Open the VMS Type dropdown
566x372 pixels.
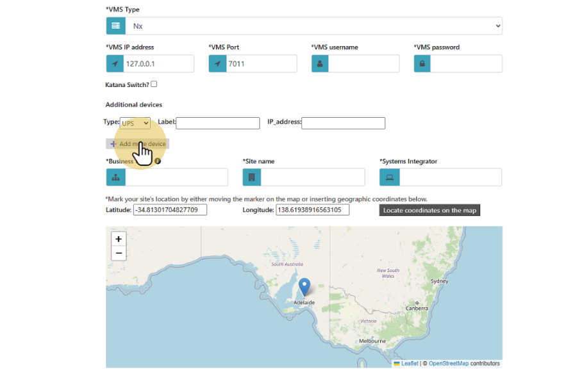point(313,26)
